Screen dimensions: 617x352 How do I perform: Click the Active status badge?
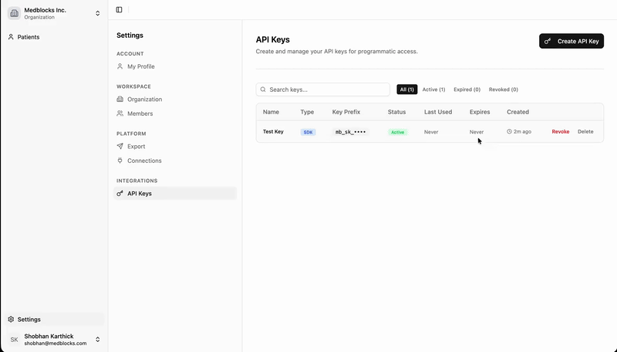click(397, 132)
